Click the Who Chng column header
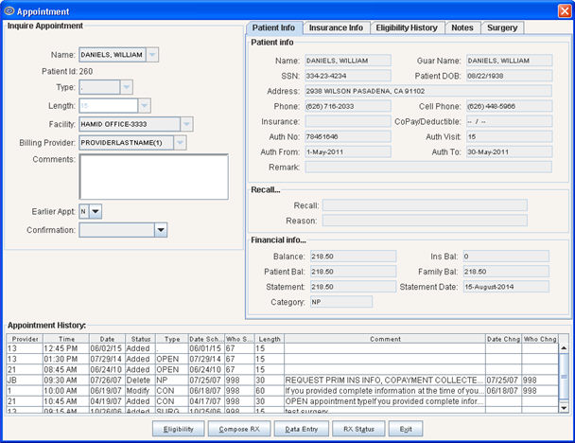Screen dimensions: 575x443 (x=540, y=339)
